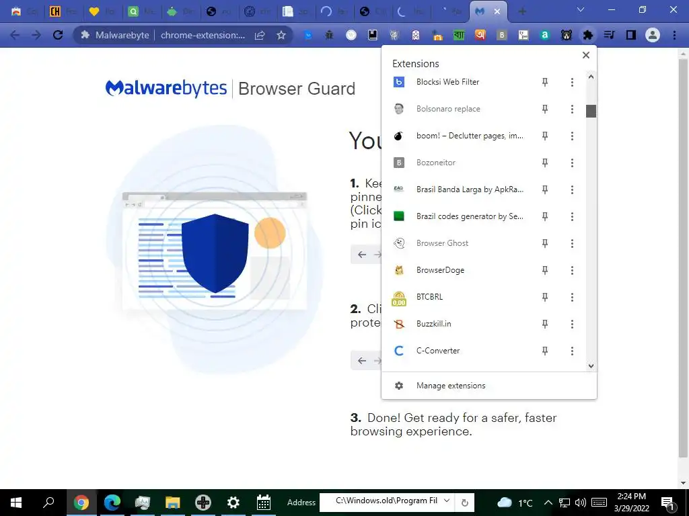Pin the Brasil Banda Larga extension

[x=545, y=189]
